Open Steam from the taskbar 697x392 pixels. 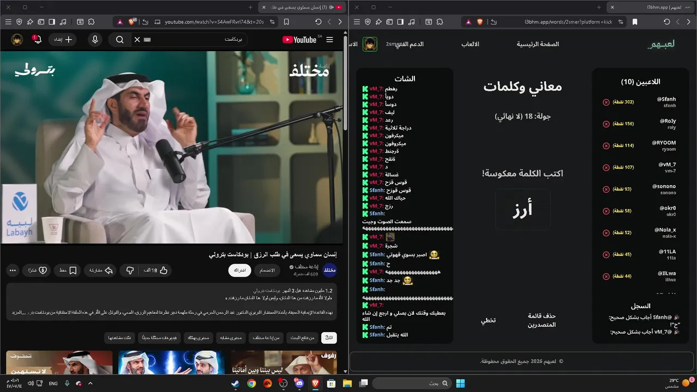pyautogui.click(x=235, y=383)
